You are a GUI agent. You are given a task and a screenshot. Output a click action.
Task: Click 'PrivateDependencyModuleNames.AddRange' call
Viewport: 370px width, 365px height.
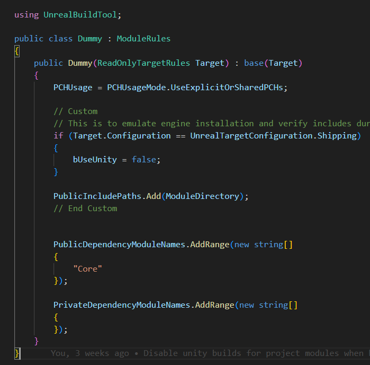point(143,305)
